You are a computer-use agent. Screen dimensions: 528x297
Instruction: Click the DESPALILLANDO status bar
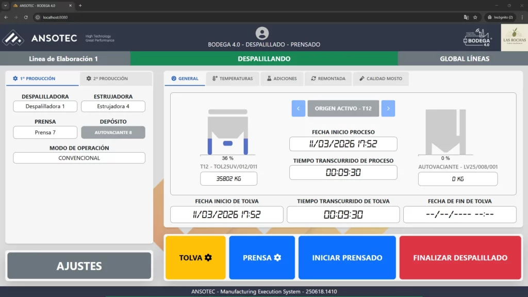[264, 59]
